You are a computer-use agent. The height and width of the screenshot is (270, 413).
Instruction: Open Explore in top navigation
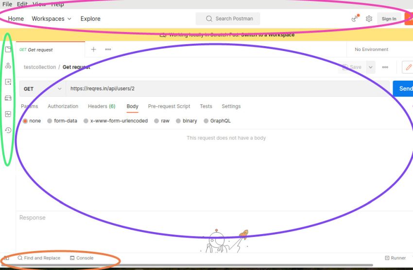(90, 18)
